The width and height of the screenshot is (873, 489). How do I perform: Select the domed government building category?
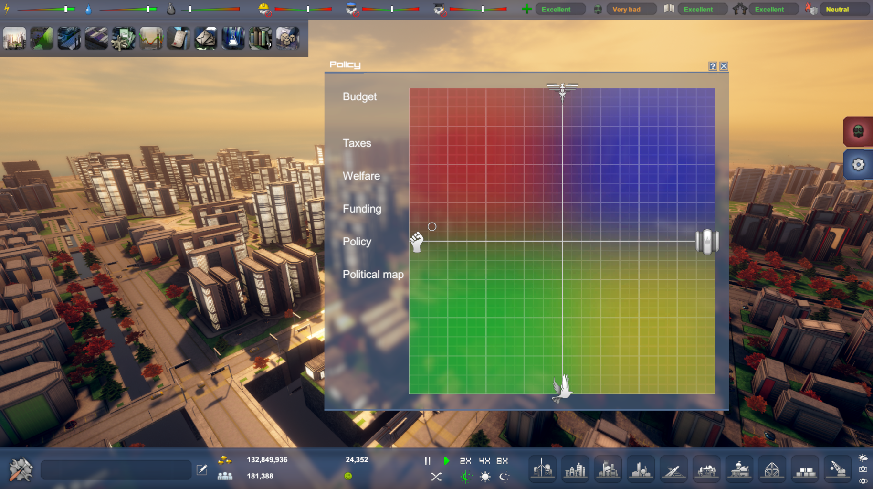(739, 469)
